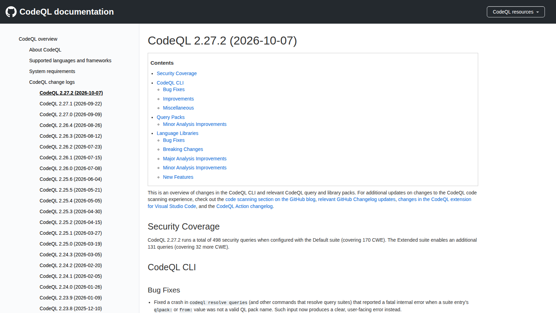Open CodeQL documentation home title

(66, 12)
